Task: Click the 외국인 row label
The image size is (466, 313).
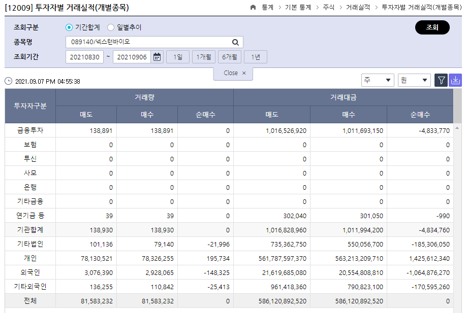Action: point(30,272)
